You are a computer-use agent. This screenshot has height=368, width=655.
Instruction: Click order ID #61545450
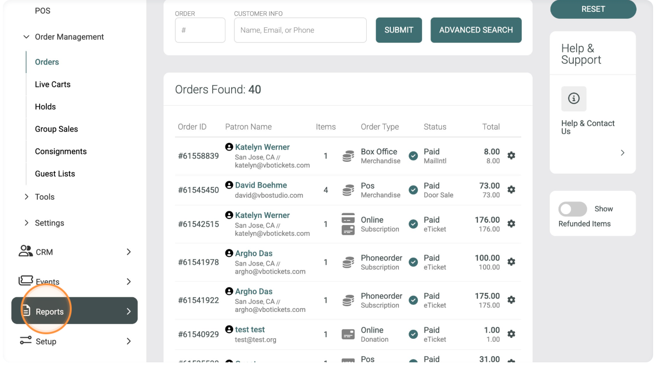[x=198, y=190]
